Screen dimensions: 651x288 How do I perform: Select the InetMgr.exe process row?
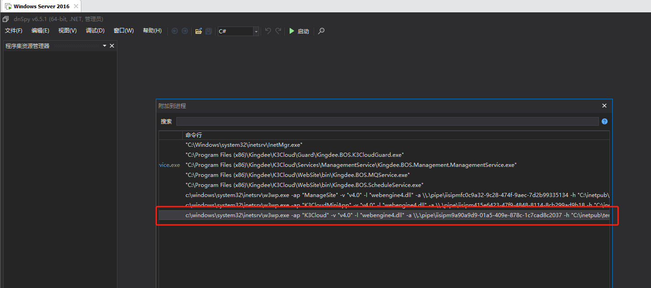pyautogui.click(x=384, y=144)
